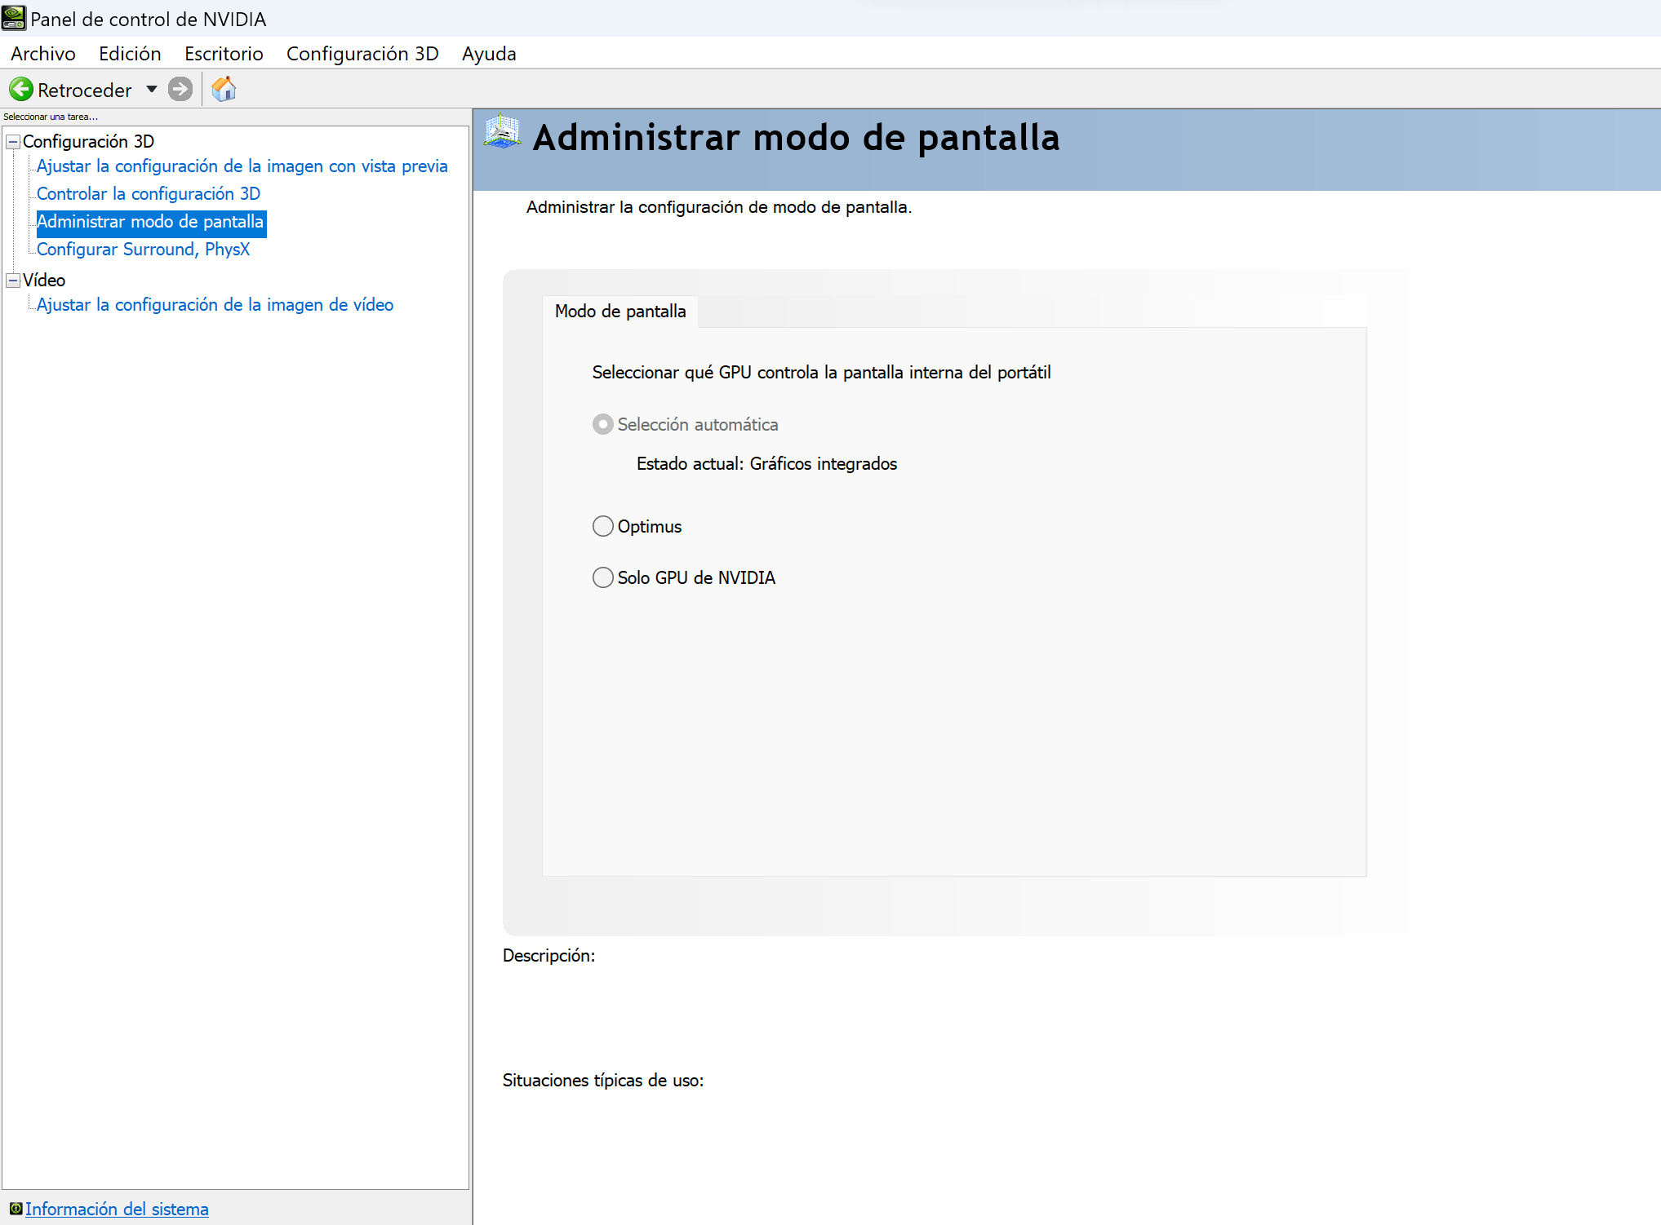1661x1225 pixels.
Task: Open Información del sistema link
Action: tap(117, 1209)
